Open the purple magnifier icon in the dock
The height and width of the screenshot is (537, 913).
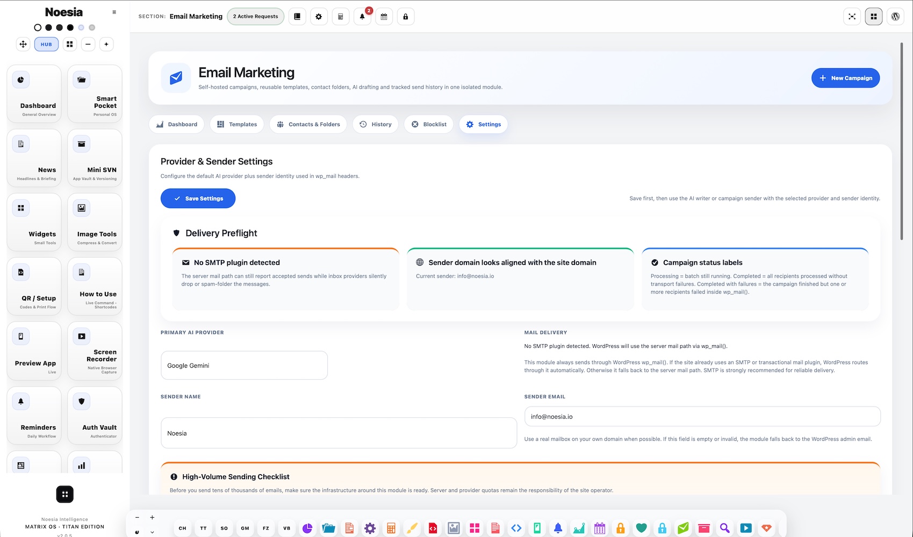(x=725, y=528)
